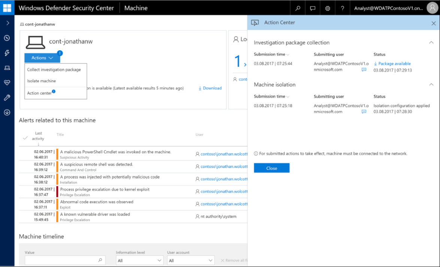
Task: Open the User account dropdown
Action: coord(190,260)
